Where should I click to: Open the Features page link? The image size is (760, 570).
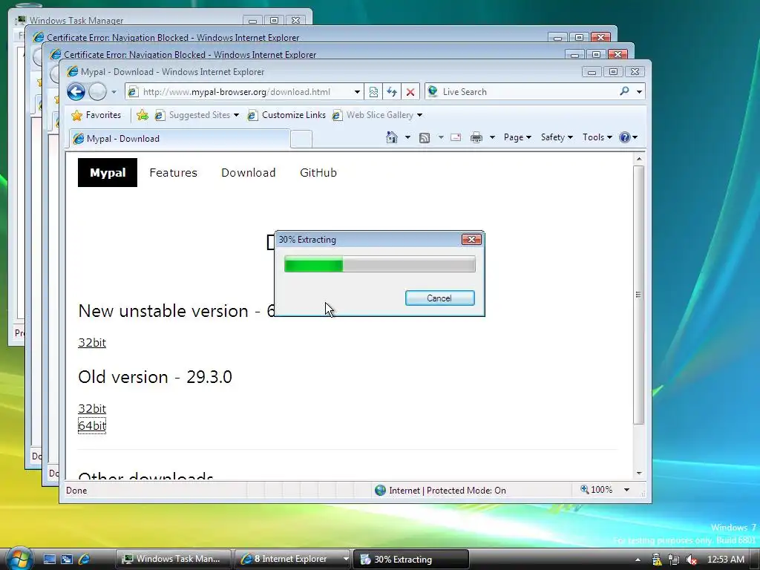pyautogui.click(x=174, y=172)
